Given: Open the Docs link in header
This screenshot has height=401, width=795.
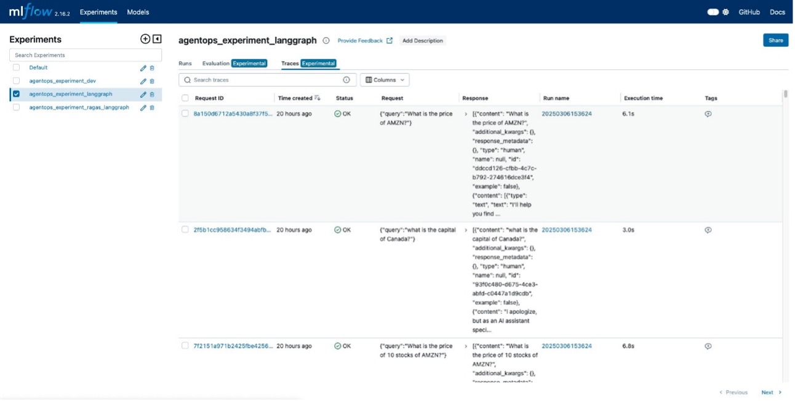Looking at the screenshot, I should coord(778,12).
